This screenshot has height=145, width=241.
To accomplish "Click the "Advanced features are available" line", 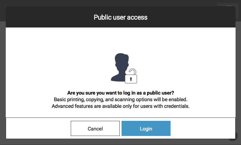I will point(120,106).
